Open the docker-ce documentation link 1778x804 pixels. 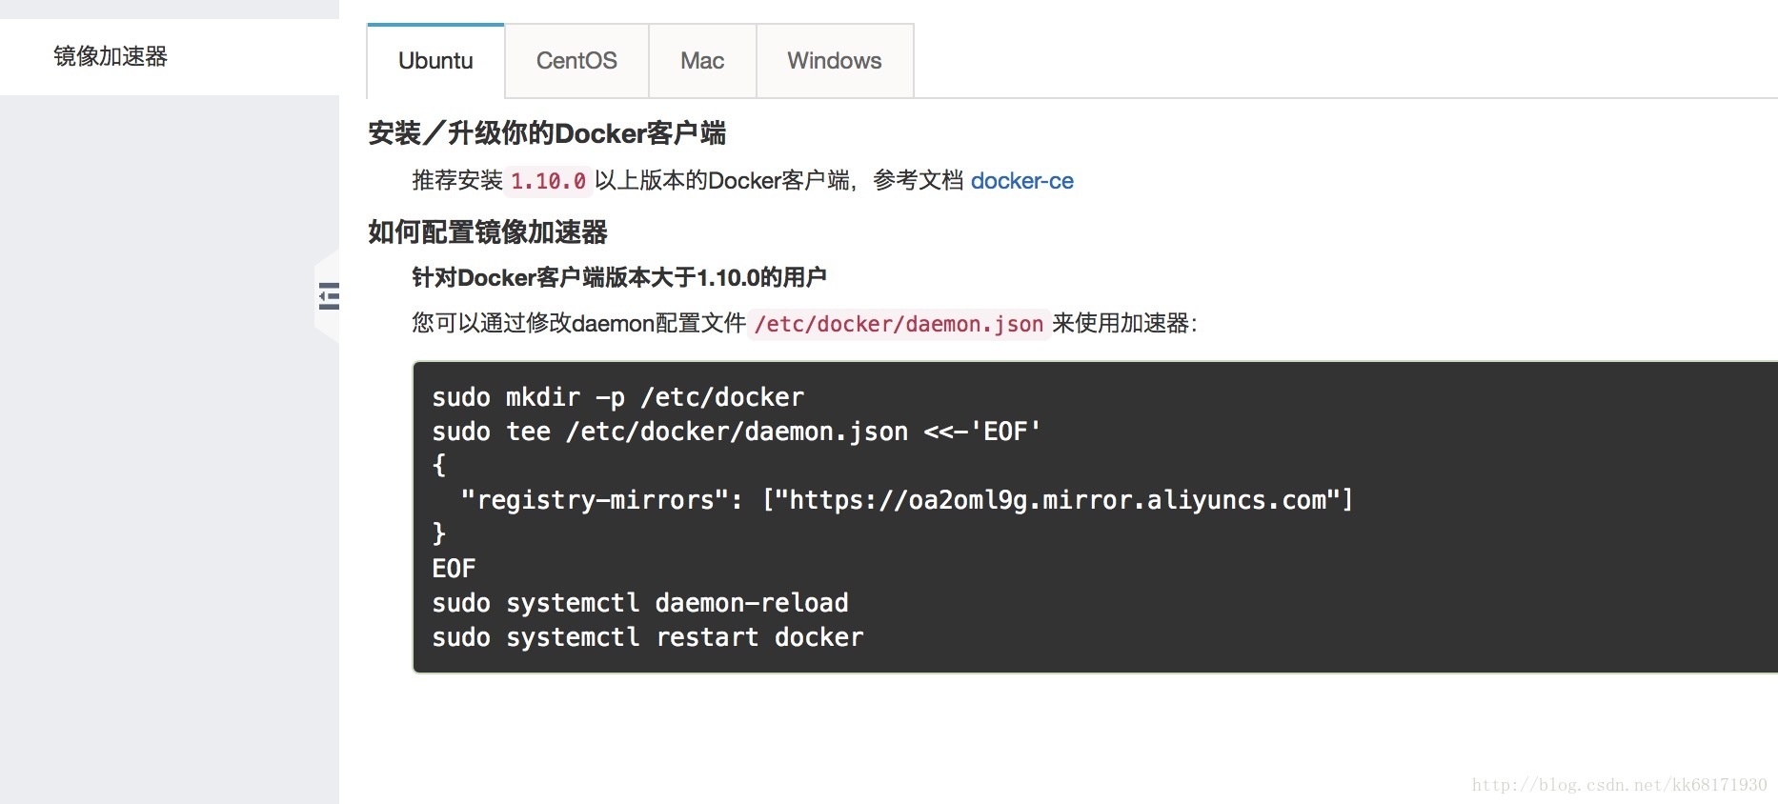click(1021, 181)
